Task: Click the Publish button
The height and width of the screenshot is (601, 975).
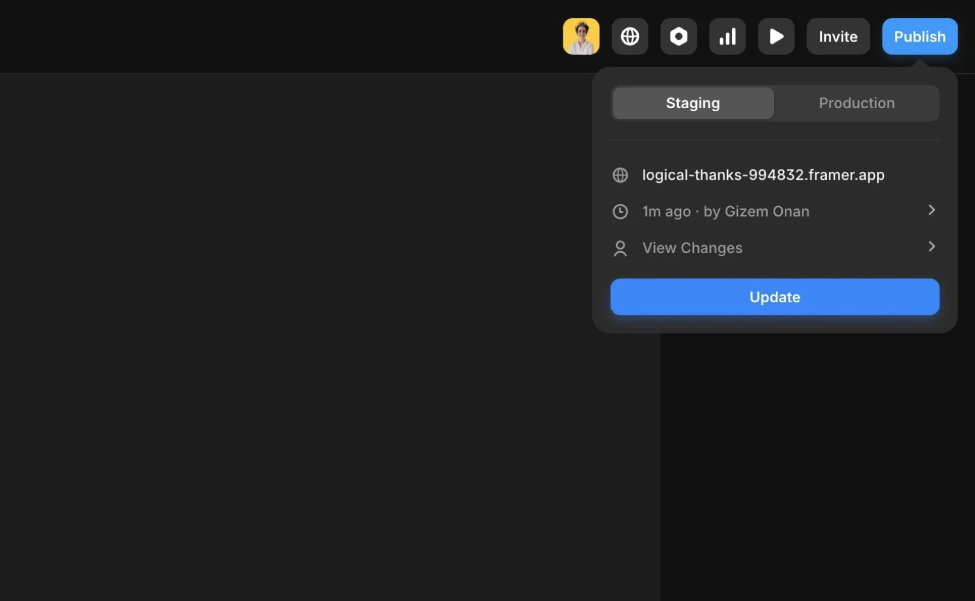Action: click(x=920, y=36)
